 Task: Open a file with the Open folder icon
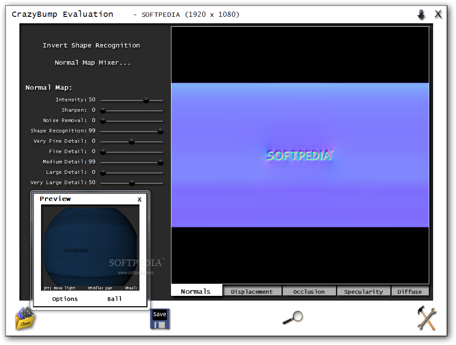pyautogui.click(x=25, y=318)
